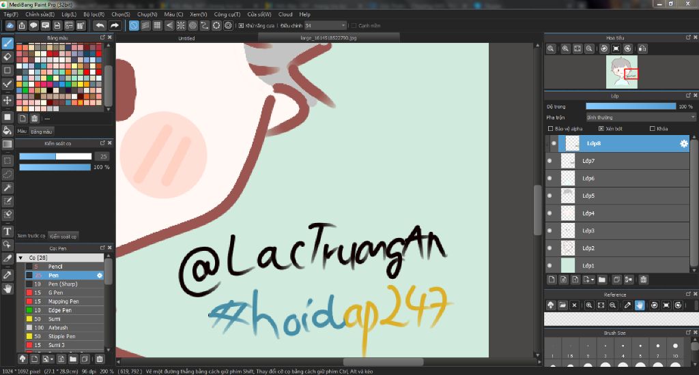Collapse the Cọ [28] brush group
699x375 pixels.
pyautogui.click(x=20, y=258)
